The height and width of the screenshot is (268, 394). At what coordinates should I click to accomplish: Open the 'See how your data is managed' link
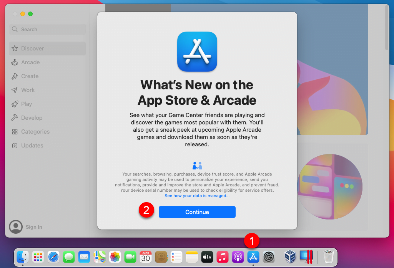tap(197, 196)
